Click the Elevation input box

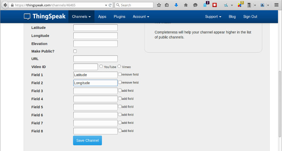[96, 44]
